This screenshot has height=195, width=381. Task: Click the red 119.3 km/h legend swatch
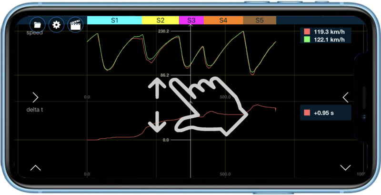coord(307,31)
